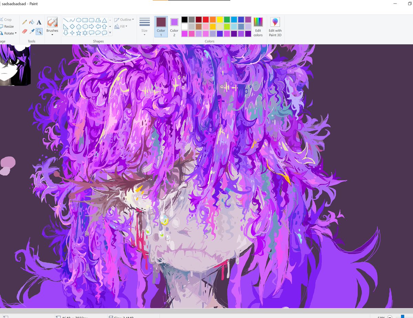This screenshot has width=413, height=318.
Task: Choose the Left arrow shape
Action: tap(98, 27)
